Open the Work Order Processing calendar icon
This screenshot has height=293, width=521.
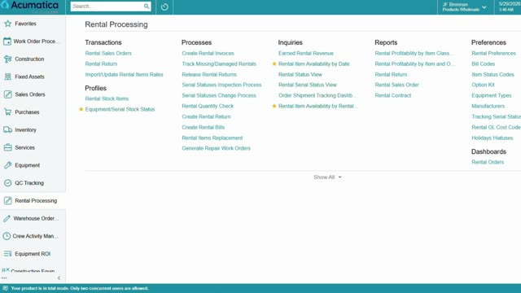[x=7, y=42]
